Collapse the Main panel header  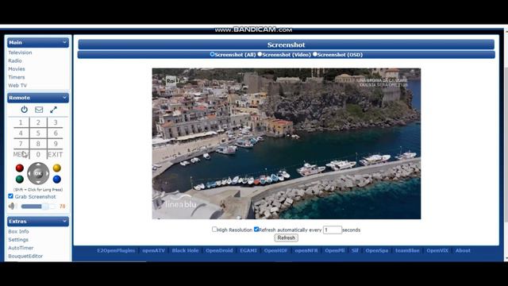[38, 42]
